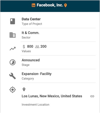Click the book icon for Type of Project
This screenshot has width=100, height=128.
[x=13, y=21]
